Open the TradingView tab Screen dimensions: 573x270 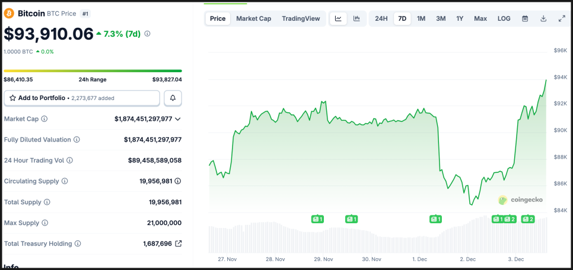point(301,18)
